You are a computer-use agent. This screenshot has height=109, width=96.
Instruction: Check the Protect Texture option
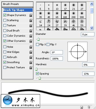(5, 68)
